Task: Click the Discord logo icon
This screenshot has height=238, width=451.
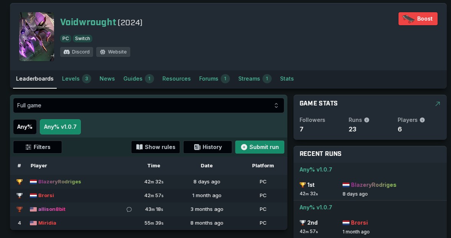Action: (x=66, y=52)
